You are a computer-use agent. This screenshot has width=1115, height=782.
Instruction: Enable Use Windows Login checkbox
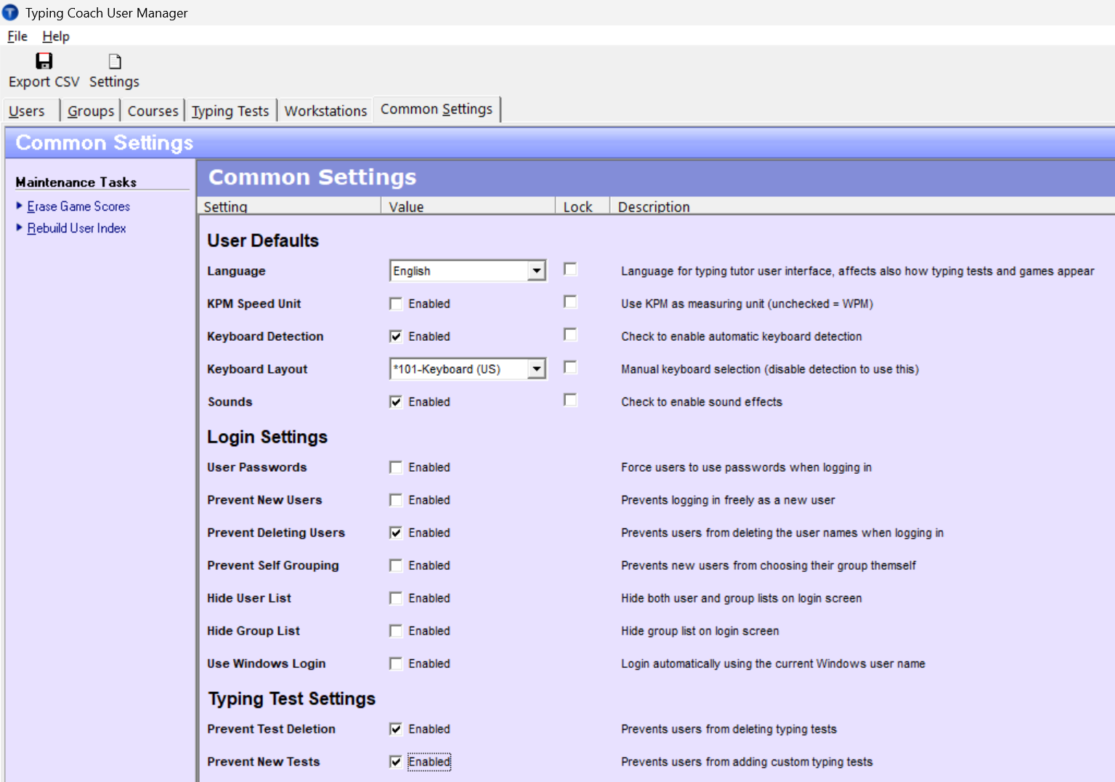pos(396,664)
